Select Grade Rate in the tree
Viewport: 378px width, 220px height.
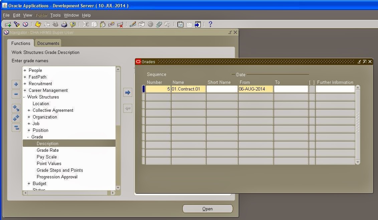(48, 150)
